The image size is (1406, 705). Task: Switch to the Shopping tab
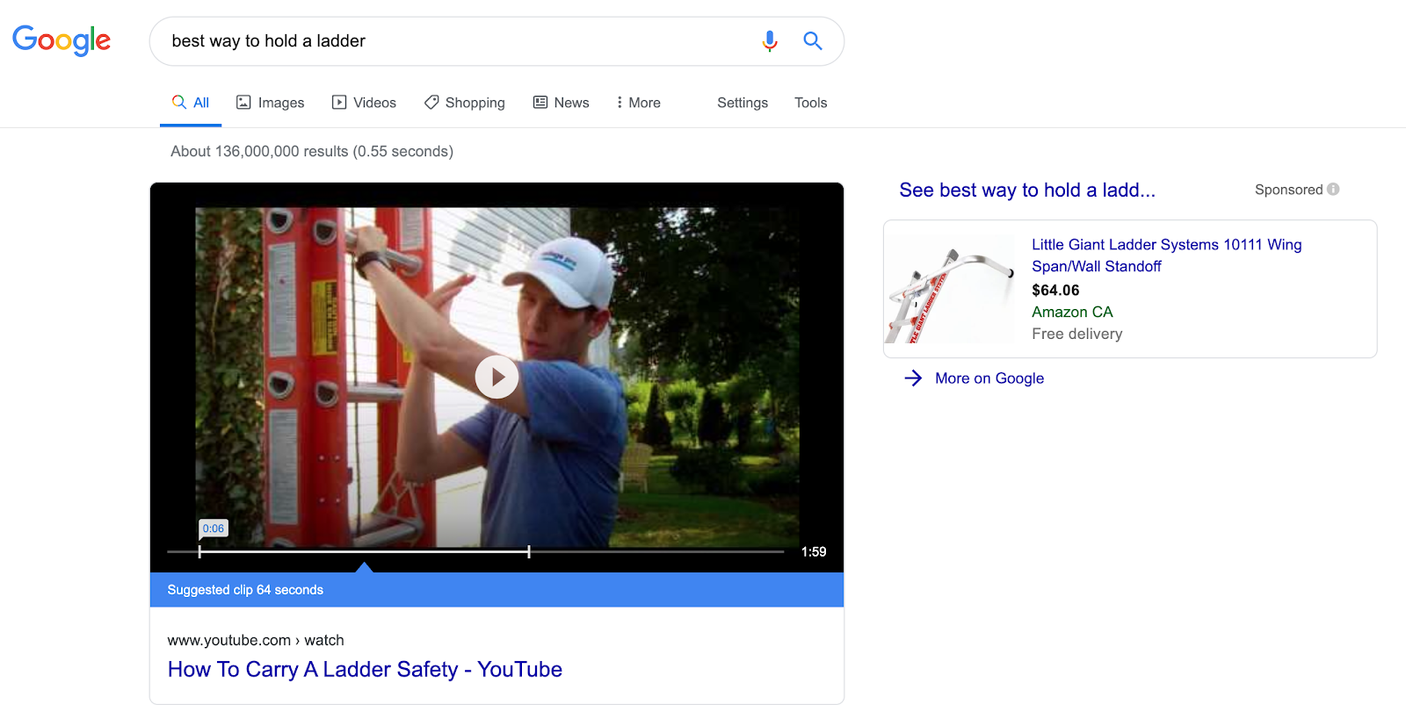coord(475,102)
